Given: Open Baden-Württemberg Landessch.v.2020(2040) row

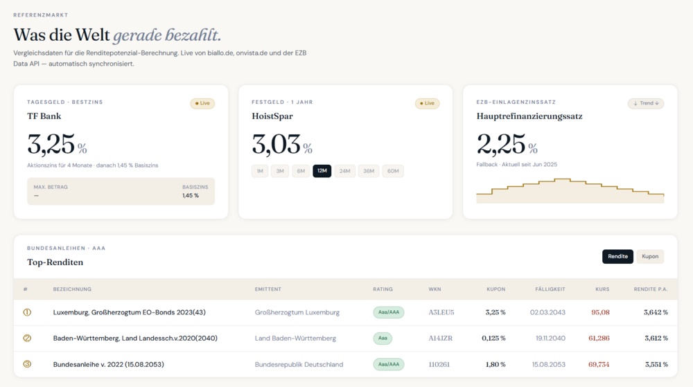Looking at the screenshot, I should (346, 339).
